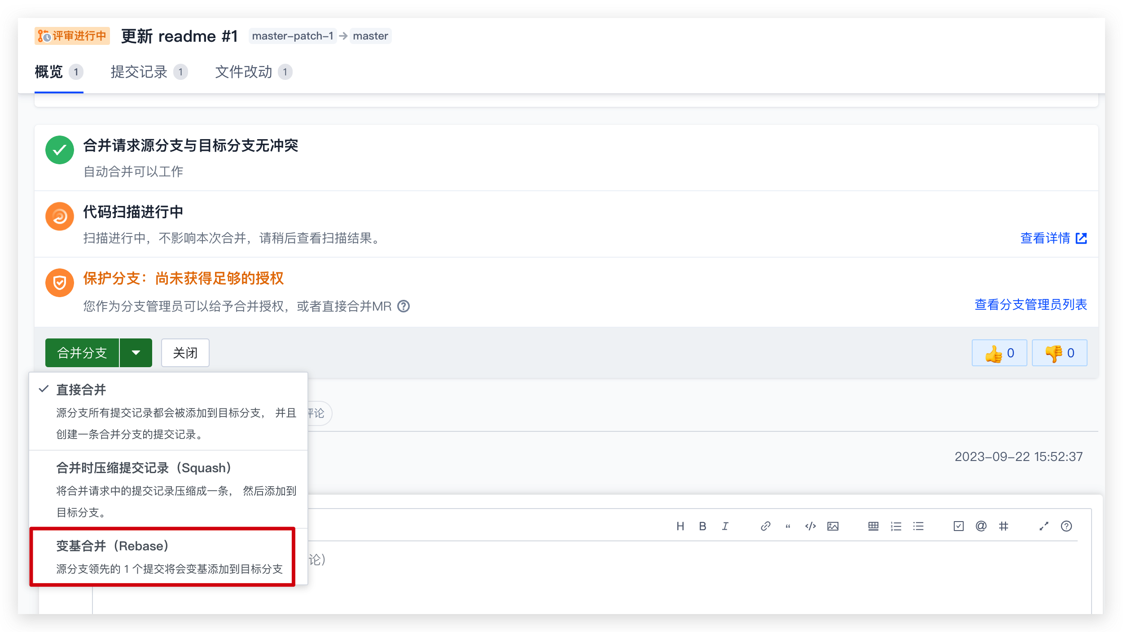Give the merge request a thumbs down
This screenshot has height=632, width=1123.
coord(1059,353)
